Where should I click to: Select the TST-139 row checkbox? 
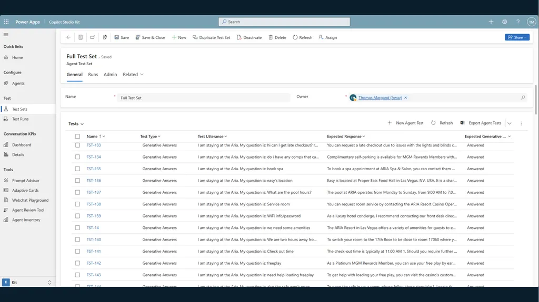tap(77, 216)
